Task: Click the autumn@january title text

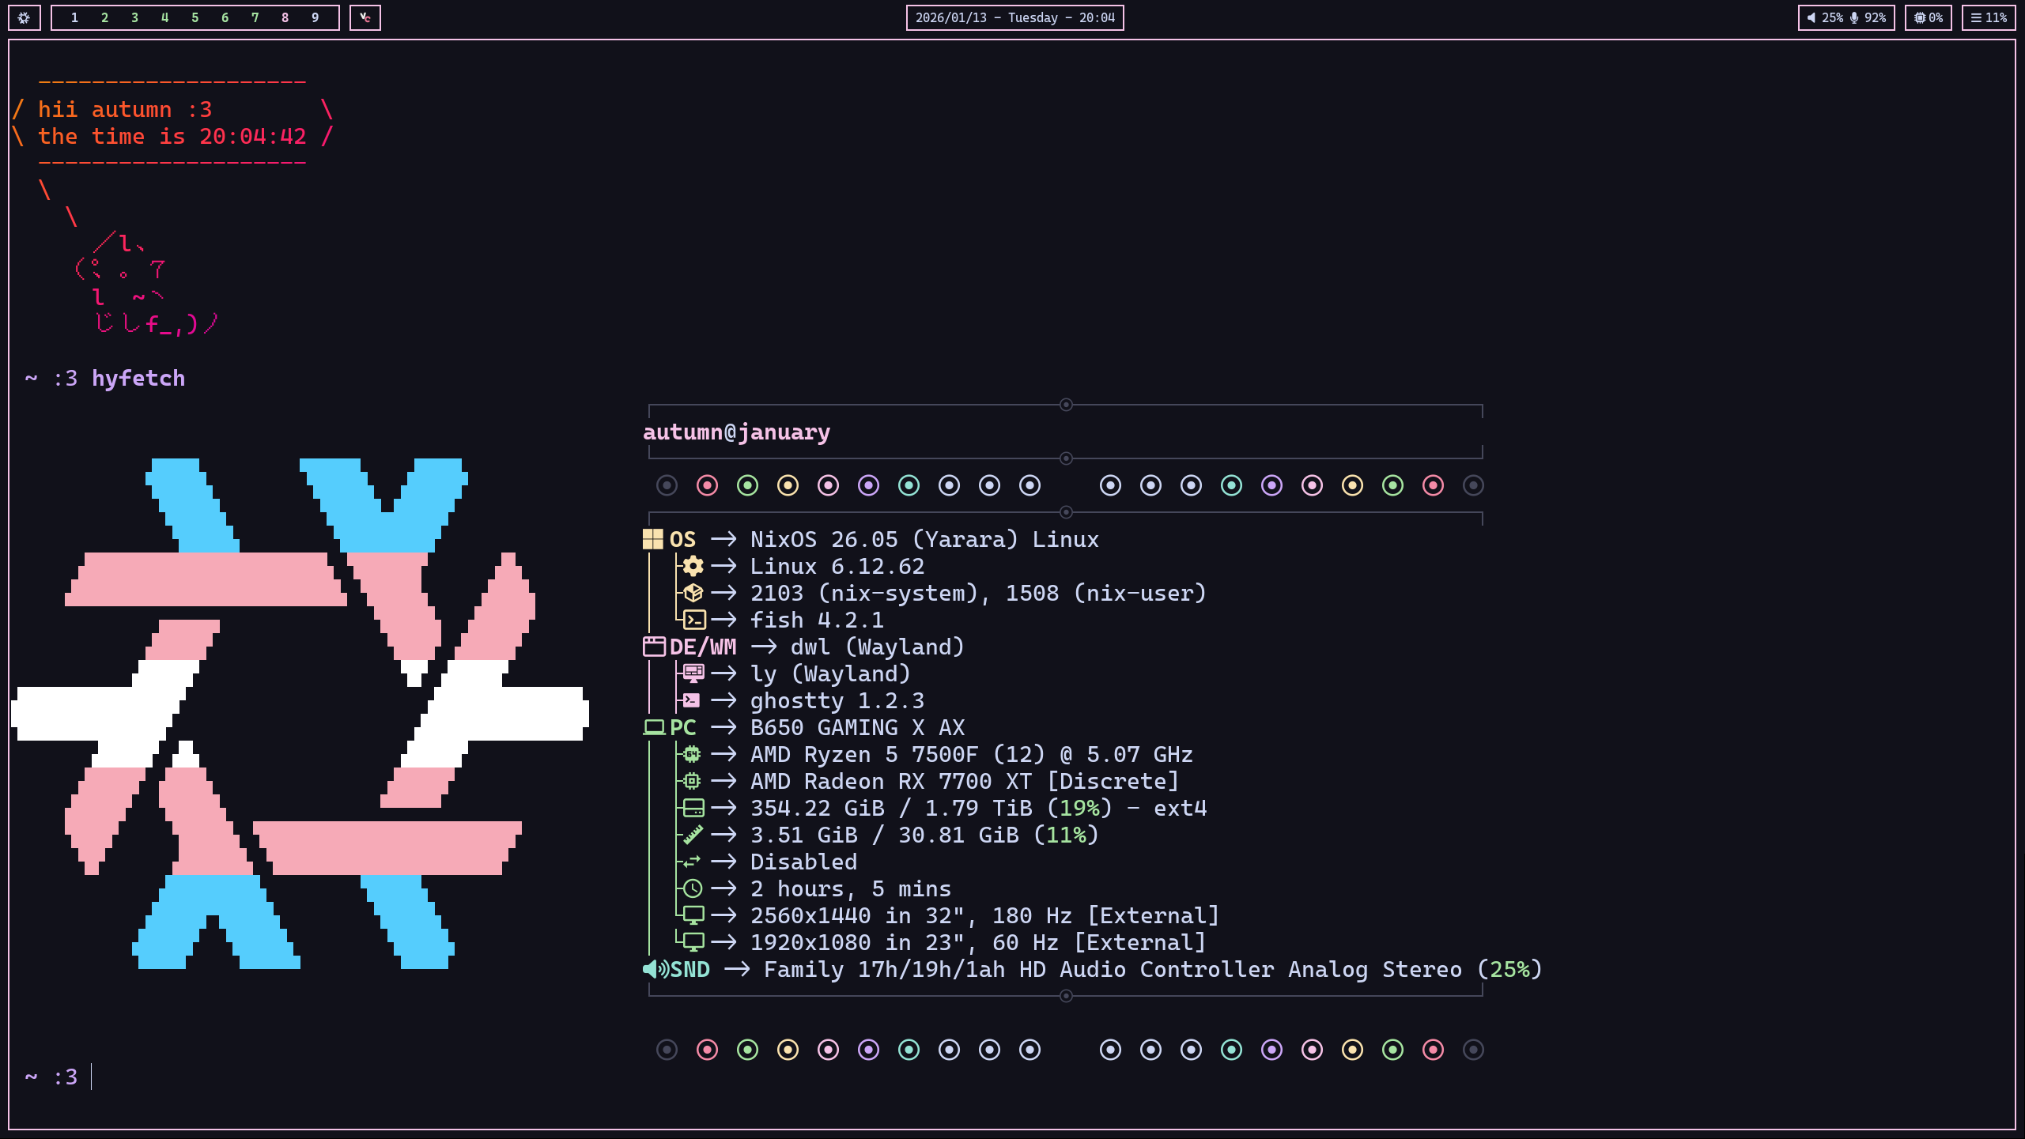Action: point(736,432)
